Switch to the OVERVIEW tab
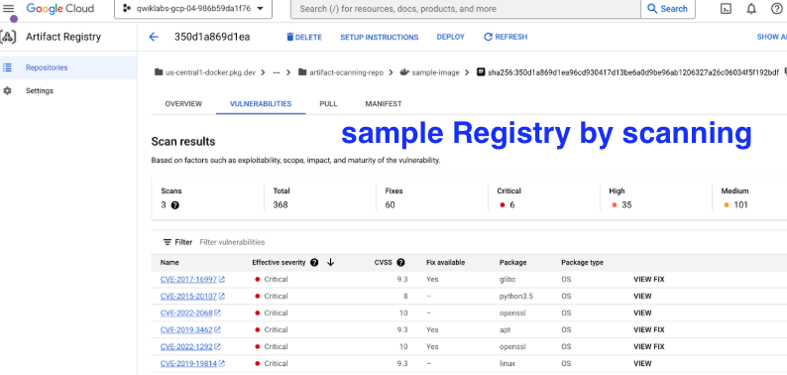 tap(183, 104)
